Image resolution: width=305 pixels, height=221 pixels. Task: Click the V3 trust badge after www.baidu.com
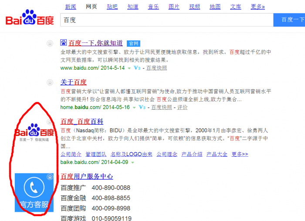(137, 68)
